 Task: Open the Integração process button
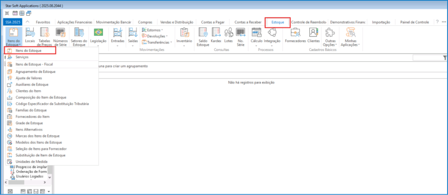point(272,36)
